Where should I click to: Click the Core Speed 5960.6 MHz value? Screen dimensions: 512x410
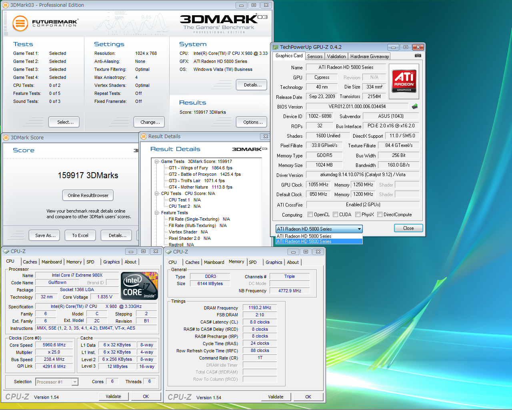point(54,345)
